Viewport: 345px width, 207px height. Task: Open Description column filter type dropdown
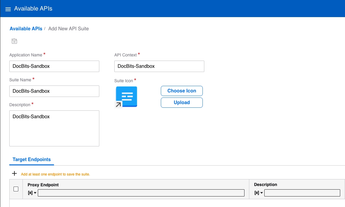[259, 193]
